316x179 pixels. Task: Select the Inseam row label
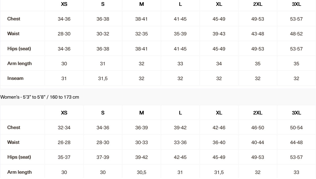point(15,78)
